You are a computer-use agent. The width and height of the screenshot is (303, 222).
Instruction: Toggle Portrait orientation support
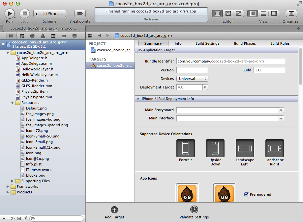pos(186,148)
